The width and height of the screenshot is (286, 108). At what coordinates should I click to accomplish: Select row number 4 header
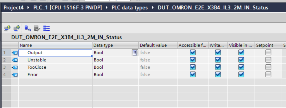(6, 75)
